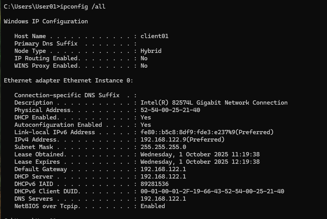The image size is (327, 219).
Task: Click the Intel(R) 82574L Gigabit Network Connection description
Action: [214, 103]
